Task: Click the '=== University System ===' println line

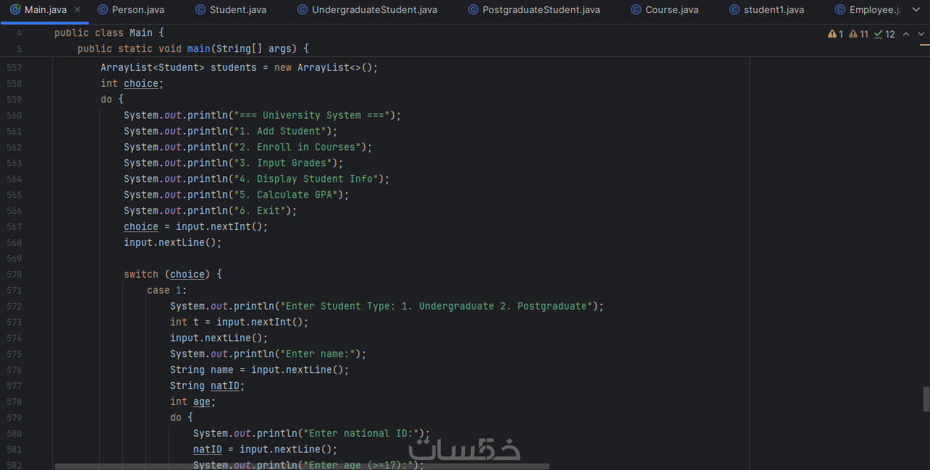Action: click(x=262, y=115)
